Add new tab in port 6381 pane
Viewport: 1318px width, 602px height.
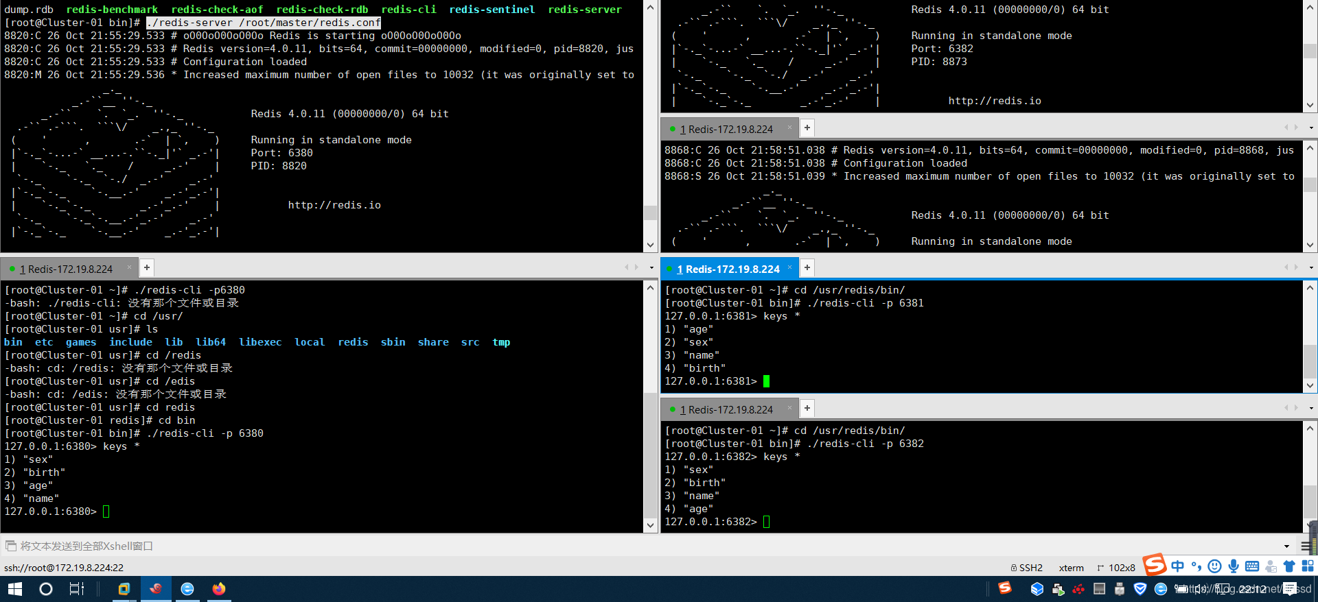tap(807, 267)
